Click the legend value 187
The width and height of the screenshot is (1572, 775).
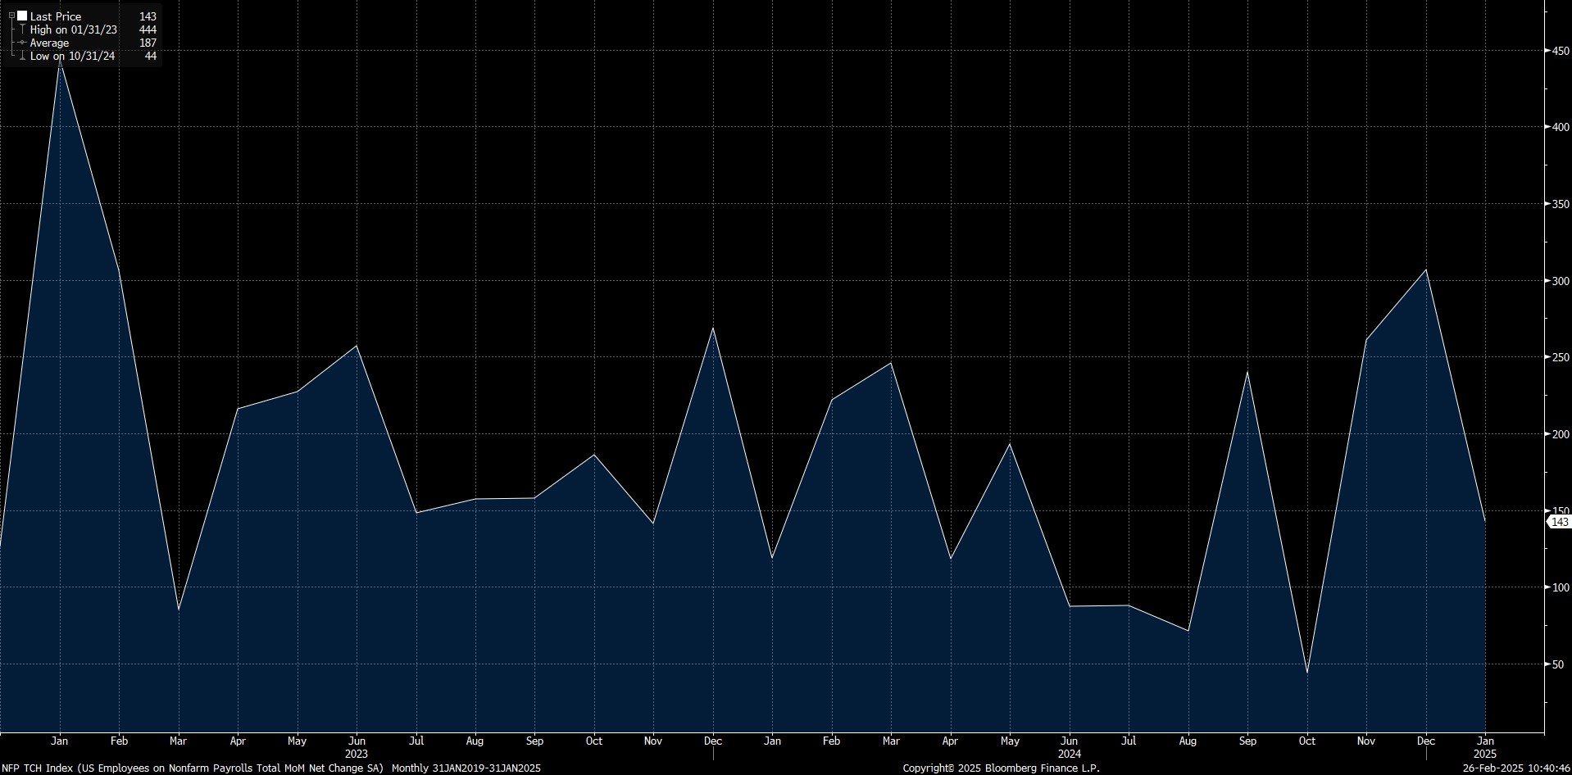148,43
